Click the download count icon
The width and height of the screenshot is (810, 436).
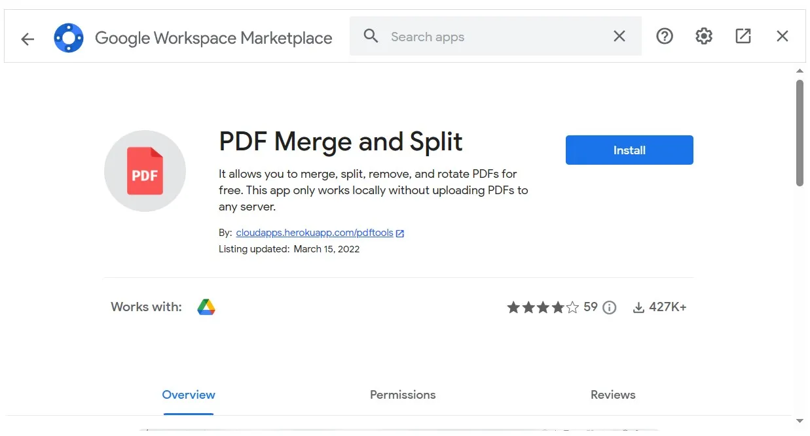click(x=638, y=308)
